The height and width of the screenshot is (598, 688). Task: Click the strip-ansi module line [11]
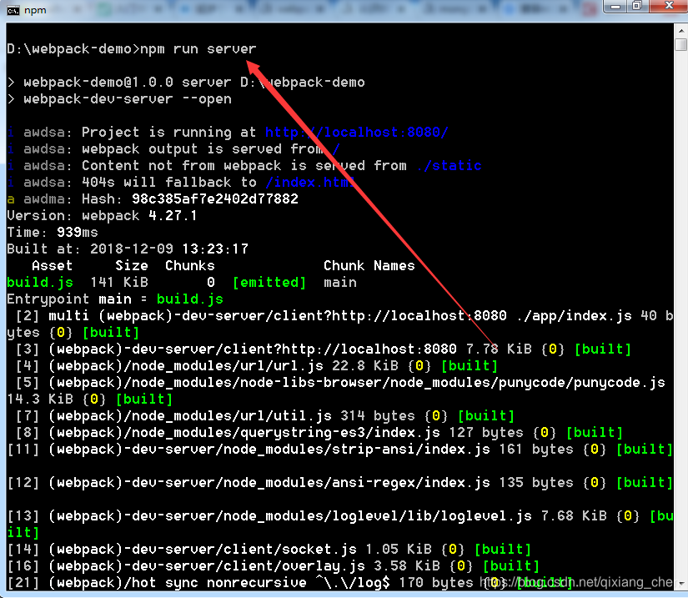(x=340, y=450)
